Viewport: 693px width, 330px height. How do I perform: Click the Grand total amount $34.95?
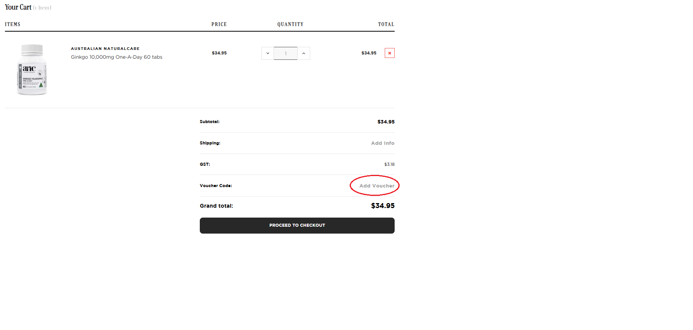(382, 206)
